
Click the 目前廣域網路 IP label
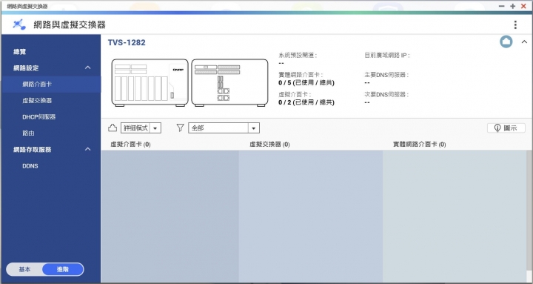click(387, 55)
